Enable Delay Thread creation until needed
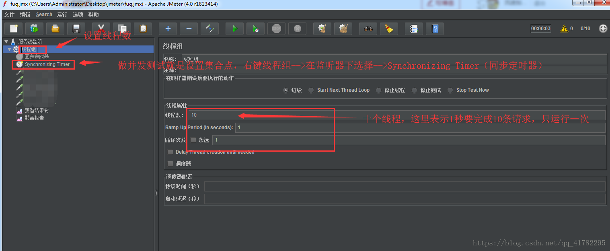This screenshot has width=610, height=251. click(x=170, y=152)
